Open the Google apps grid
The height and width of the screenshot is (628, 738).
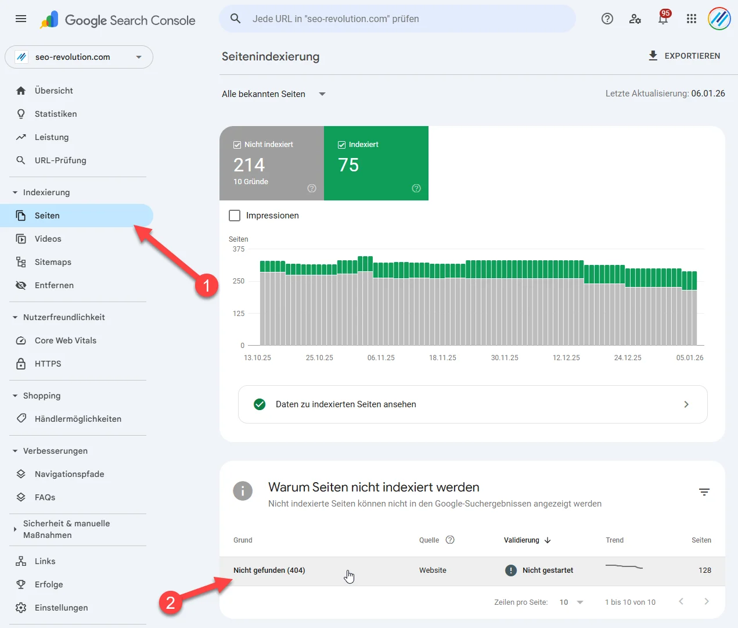[691, 19]
